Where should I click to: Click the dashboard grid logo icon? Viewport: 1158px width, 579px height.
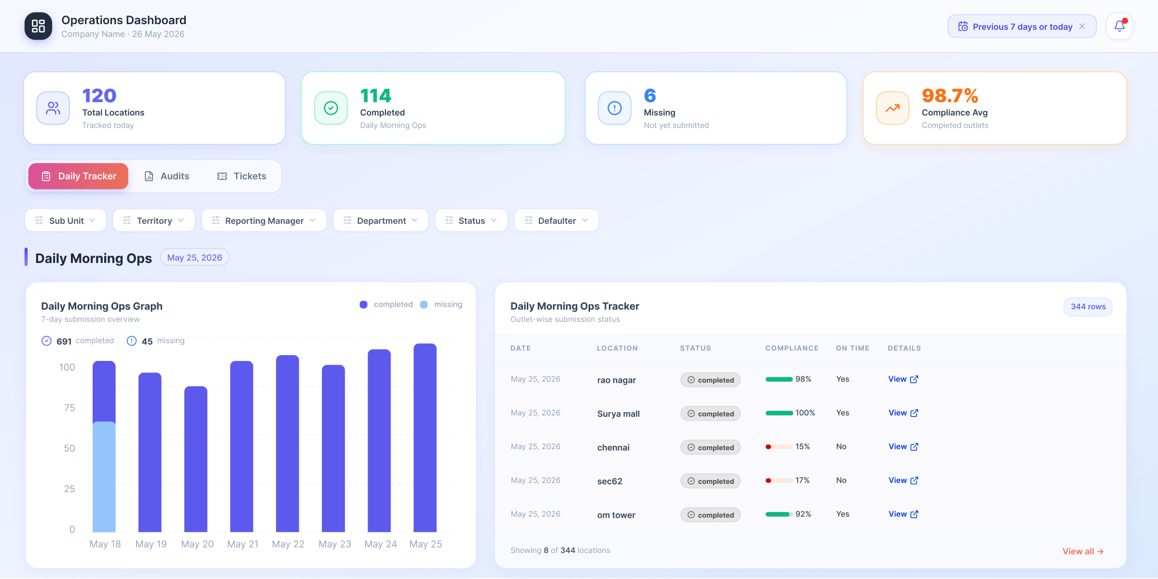point(39,26)
